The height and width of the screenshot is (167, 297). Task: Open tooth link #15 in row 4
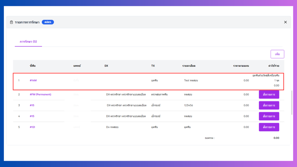tap(32, 116)
